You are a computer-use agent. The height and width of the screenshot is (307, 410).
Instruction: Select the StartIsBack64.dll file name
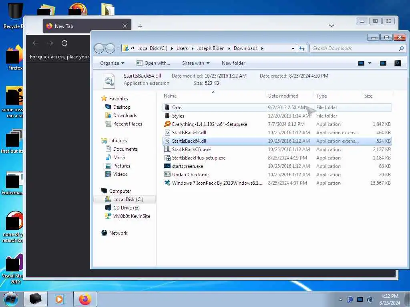(189, 141)
